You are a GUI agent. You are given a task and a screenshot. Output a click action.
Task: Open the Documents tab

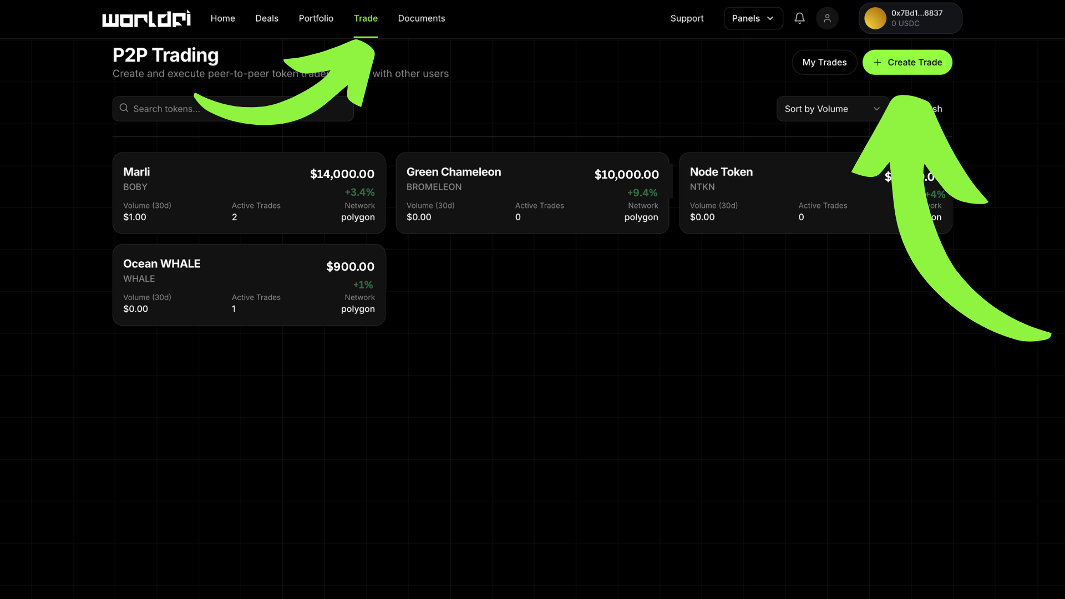click(422, 18)
